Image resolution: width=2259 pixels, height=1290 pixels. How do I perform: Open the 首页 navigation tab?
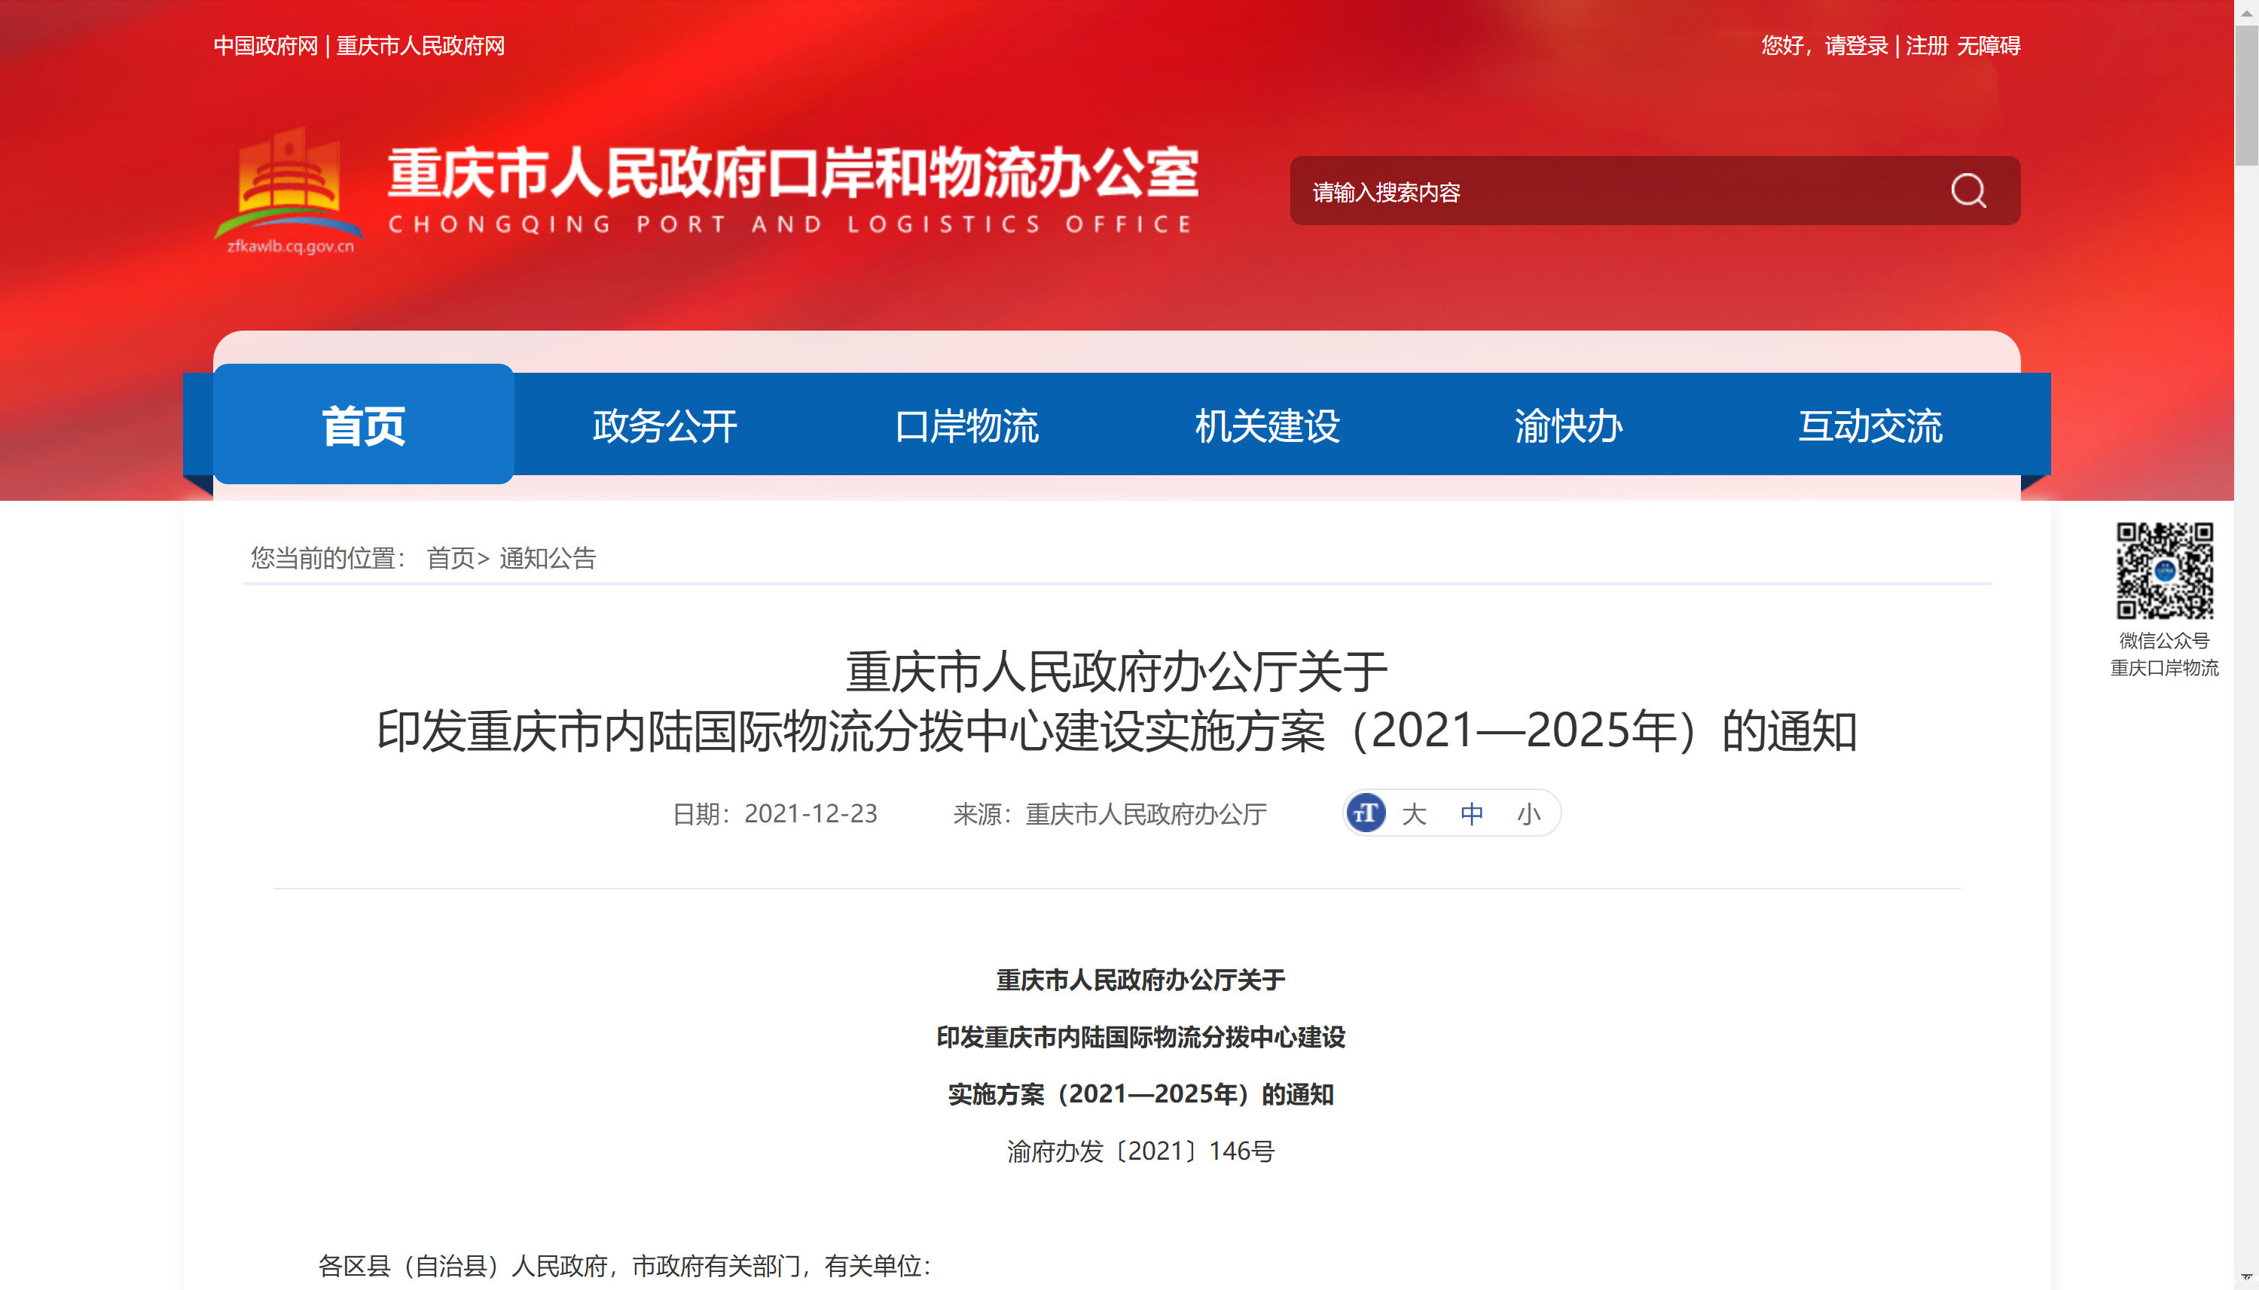click(x=363, y=425)
